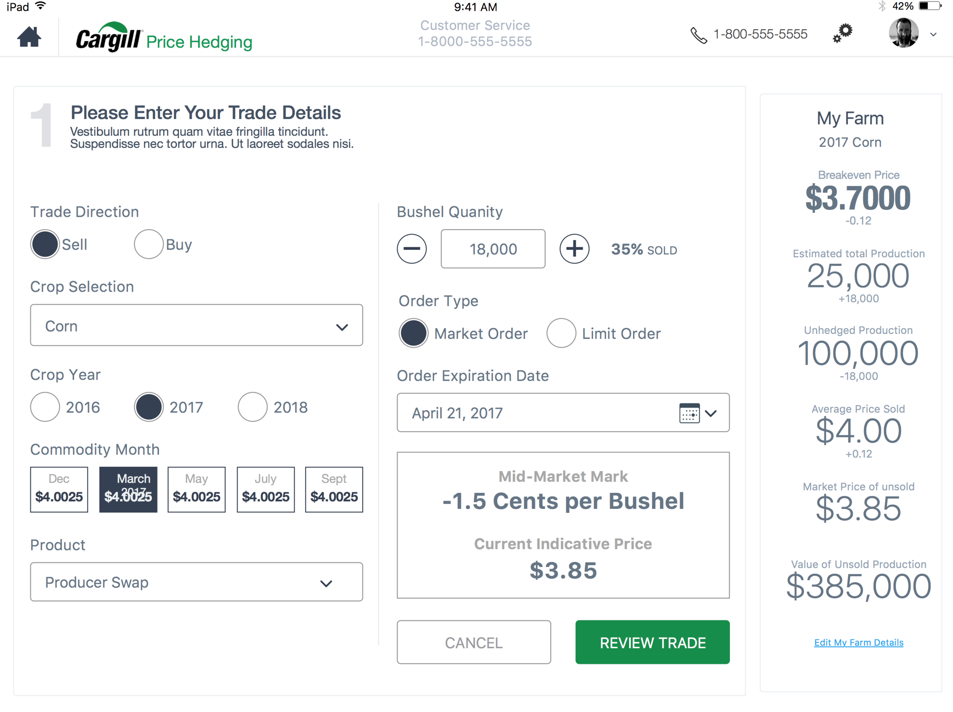Open the expiration date calendar icon

pos(689,413)
